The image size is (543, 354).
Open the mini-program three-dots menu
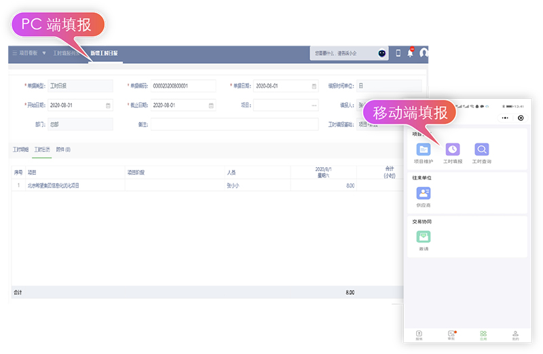(x=505, y=118)
